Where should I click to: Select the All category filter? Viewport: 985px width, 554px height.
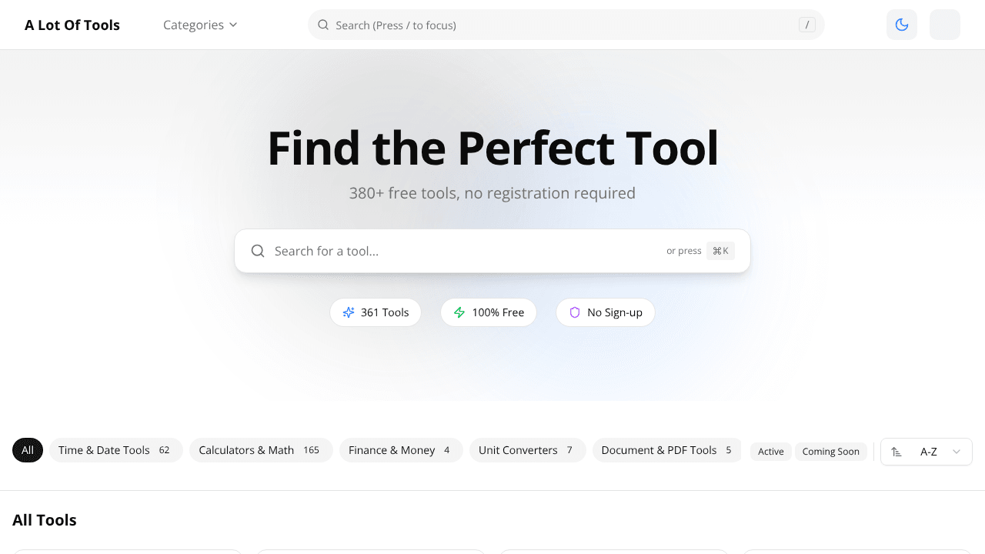coord(28,450)
